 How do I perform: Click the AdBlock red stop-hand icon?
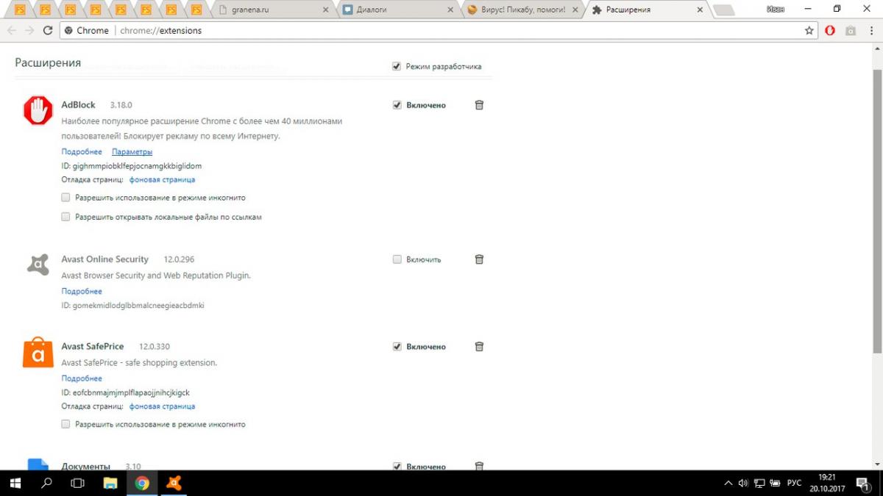pyautogui.click(x=38, y=110)
